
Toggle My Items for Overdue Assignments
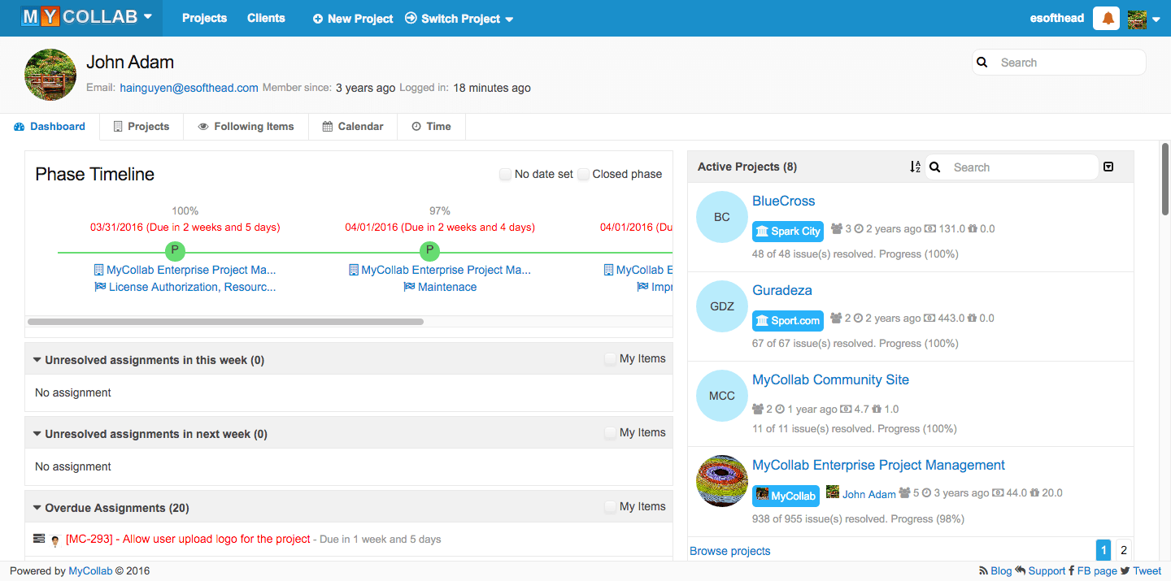[610, 505]
